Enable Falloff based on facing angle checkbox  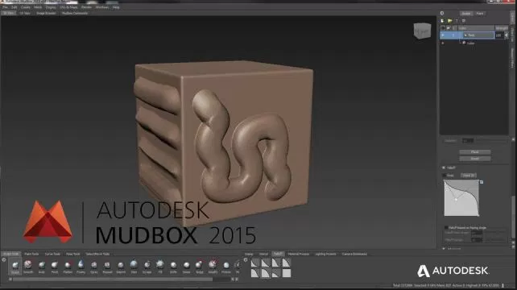click(x=446, y=227)
